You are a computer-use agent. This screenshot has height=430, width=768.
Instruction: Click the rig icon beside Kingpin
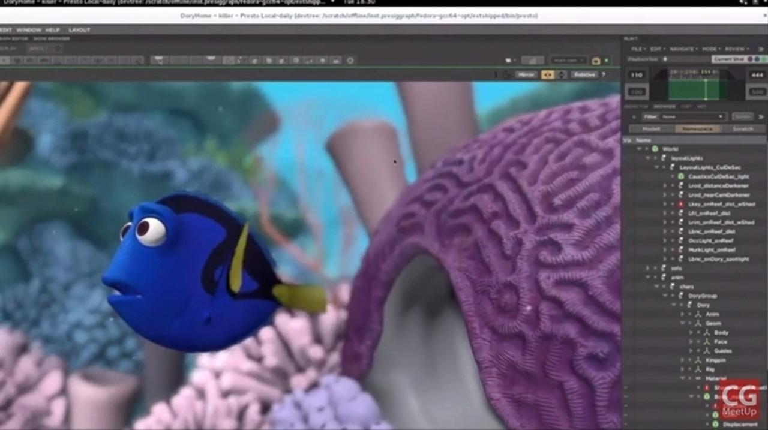click(698, 360)
